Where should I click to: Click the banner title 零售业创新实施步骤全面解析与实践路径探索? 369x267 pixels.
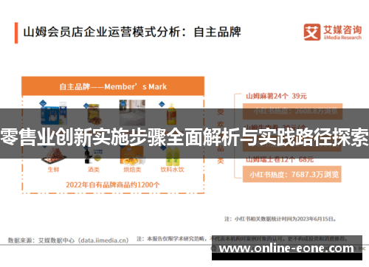[x=184, y=137]
